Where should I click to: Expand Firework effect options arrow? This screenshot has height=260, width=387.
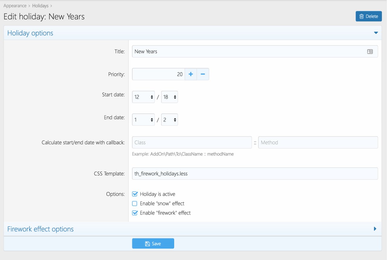coord(375,229)
